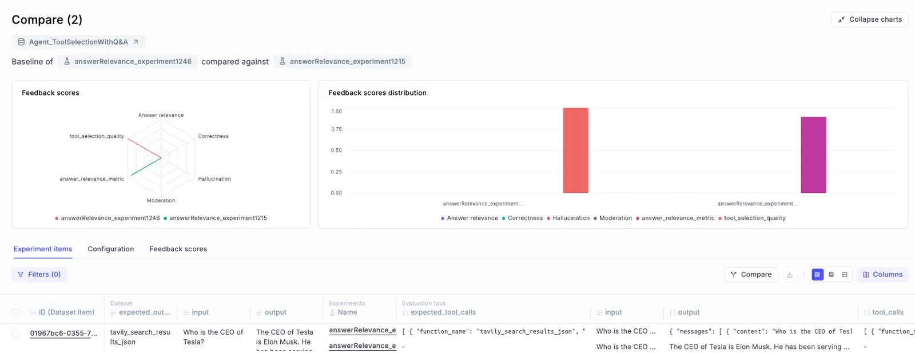Select the middle row-height icon
This screenshot has width=915, height=353.
(x=831, y=275)
